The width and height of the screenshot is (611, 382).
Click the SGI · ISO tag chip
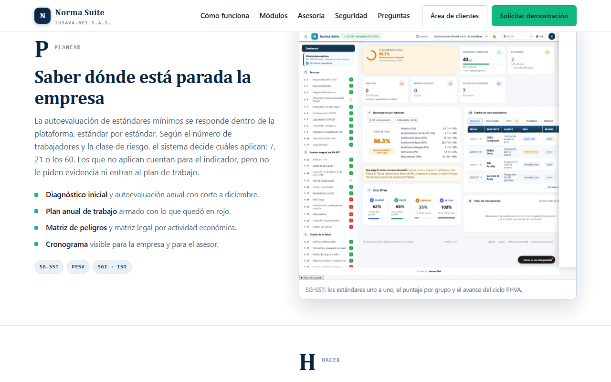[x=112, y=267]
